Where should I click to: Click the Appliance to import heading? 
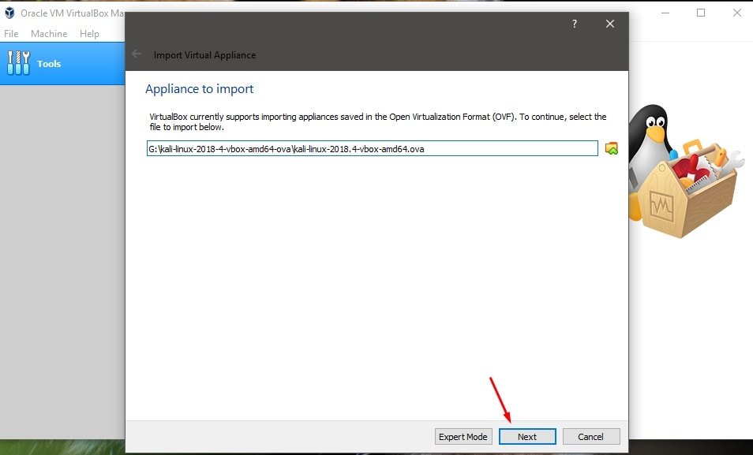click(x=199, y=88)
